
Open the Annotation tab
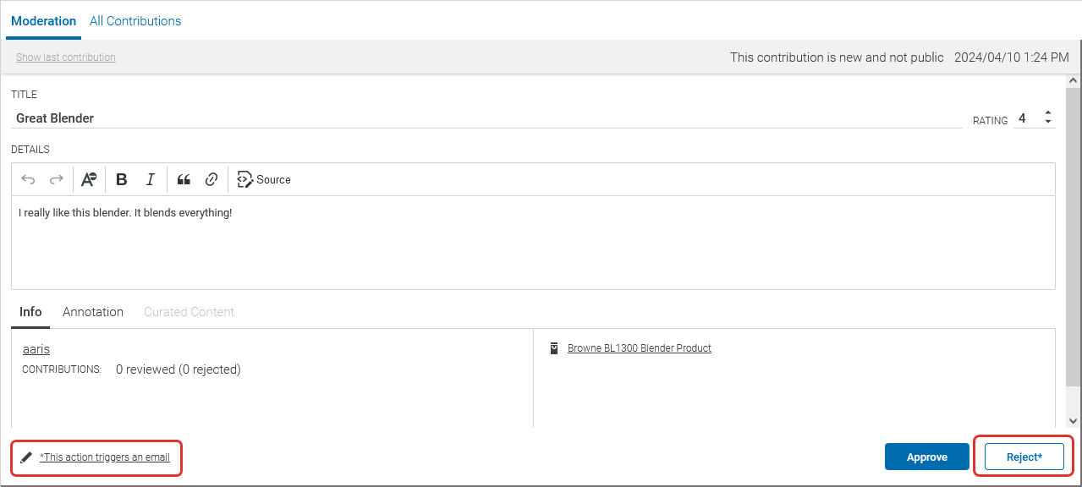click(x=92, y=312)
